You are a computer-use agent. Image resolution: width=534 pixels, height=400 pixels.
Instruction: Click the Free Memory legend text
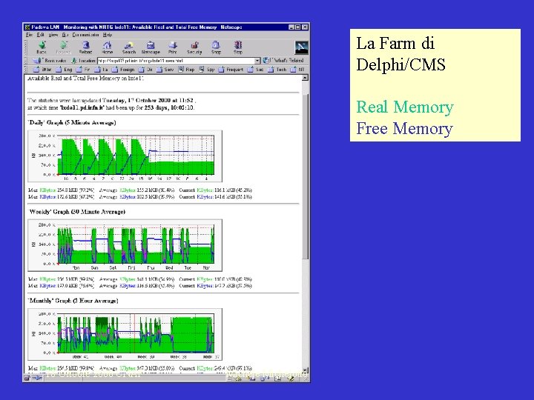click(x=405, y=129)
